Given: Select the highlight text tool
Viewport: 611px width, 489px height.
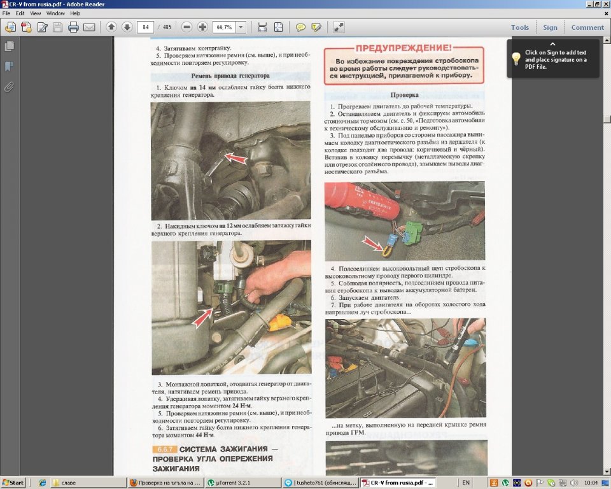Looking at the screenshot, I should [316, 27].
